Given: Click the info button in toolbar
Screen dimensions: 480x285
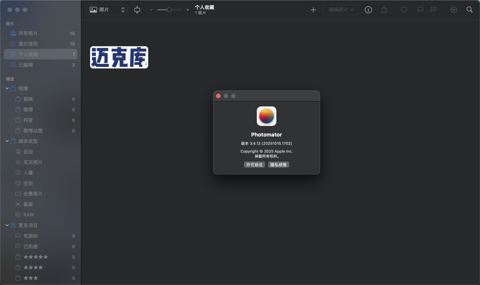Looking at the screenshot, I should 368,10.
